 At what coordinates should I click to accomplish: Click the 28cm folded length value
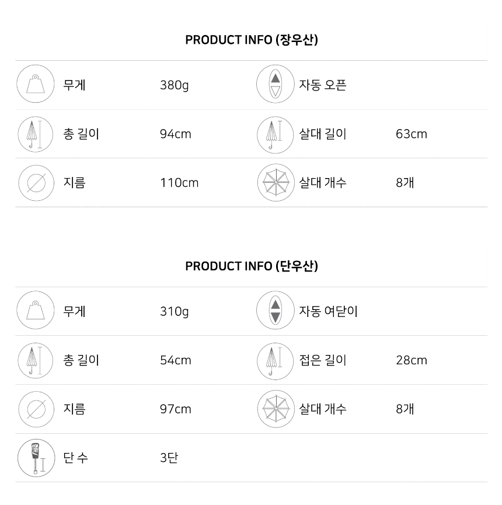[x=412, y=360]
